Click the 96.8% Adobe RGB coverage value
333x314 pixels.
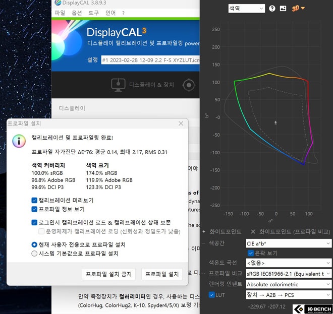pos(53,180)
